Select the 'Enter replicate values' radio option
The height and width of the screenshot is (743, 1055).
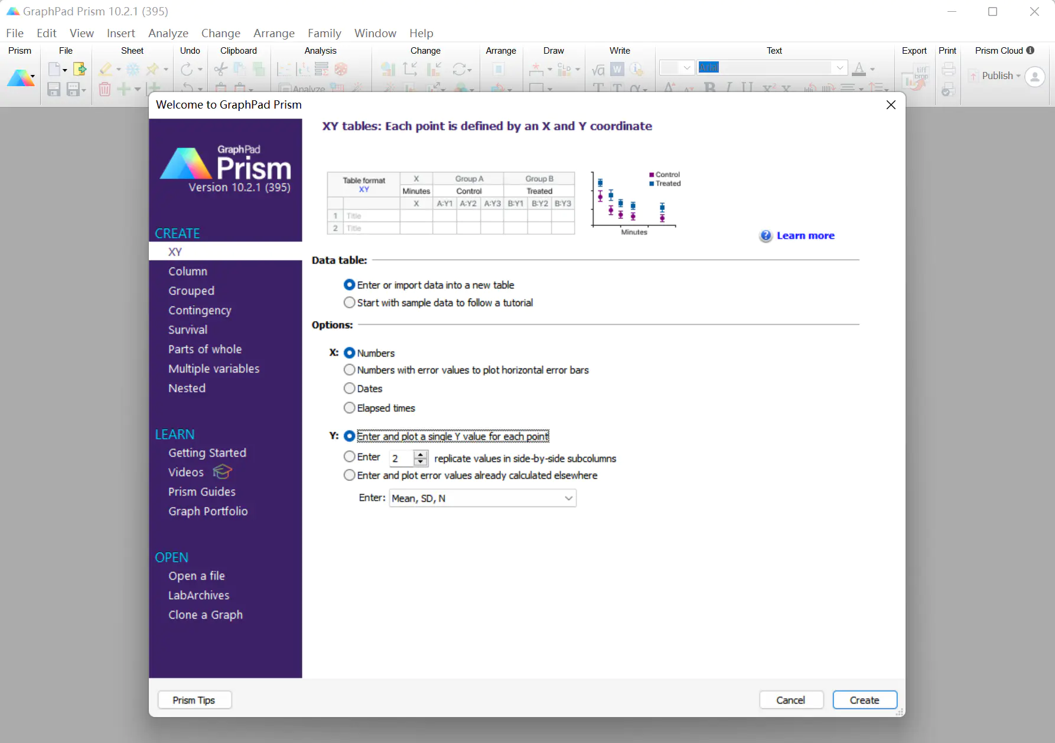pyautogui.click(x=350, y=457)
